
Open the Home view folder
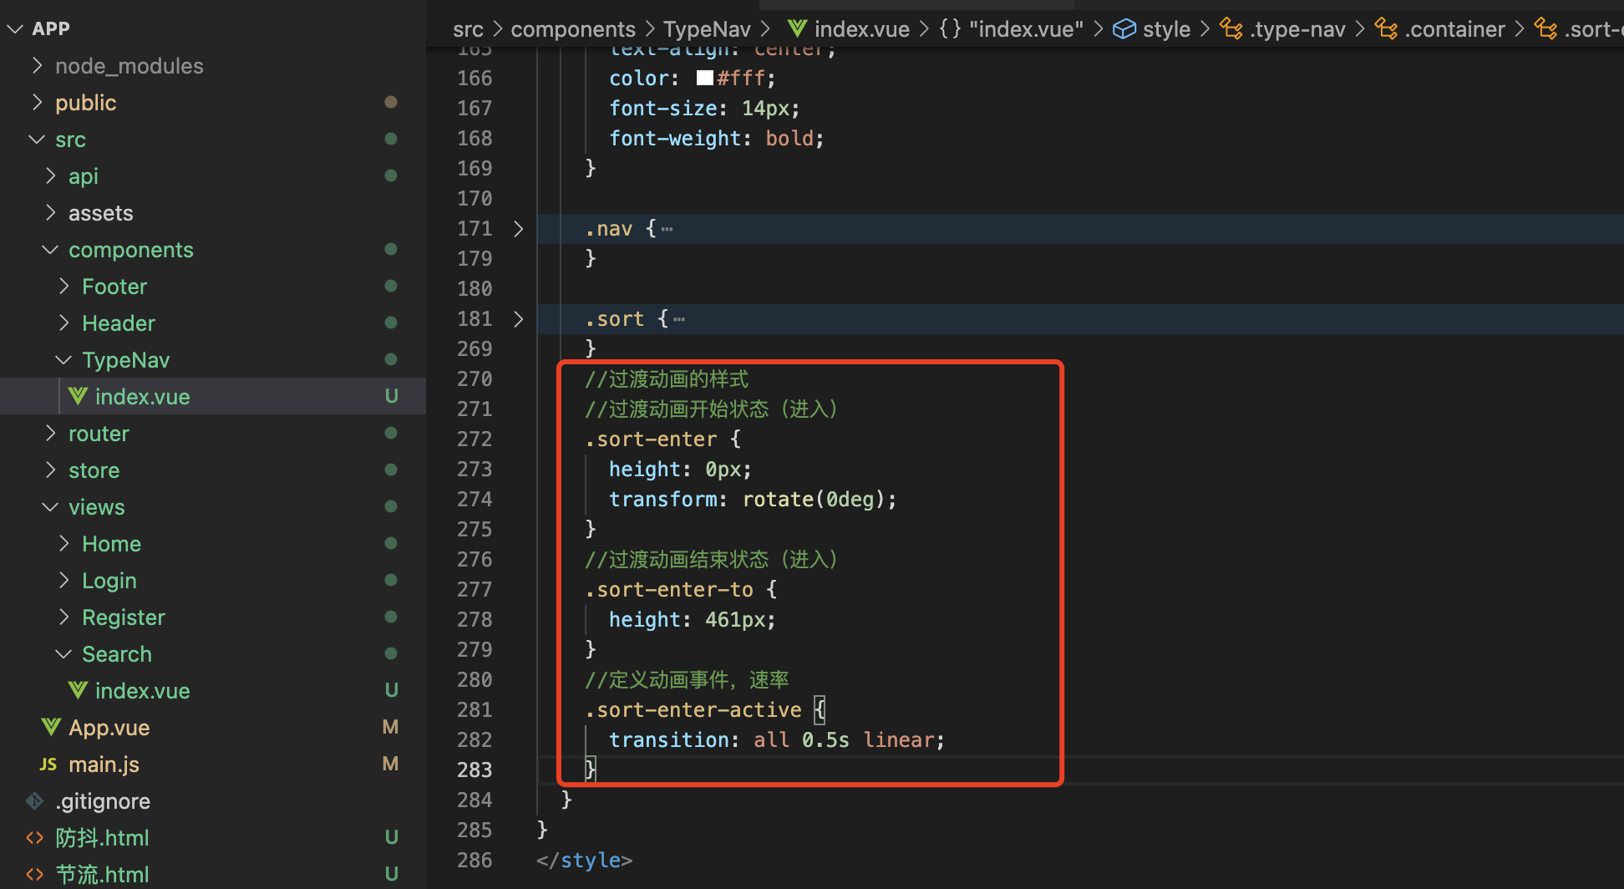tap(213, 543)
